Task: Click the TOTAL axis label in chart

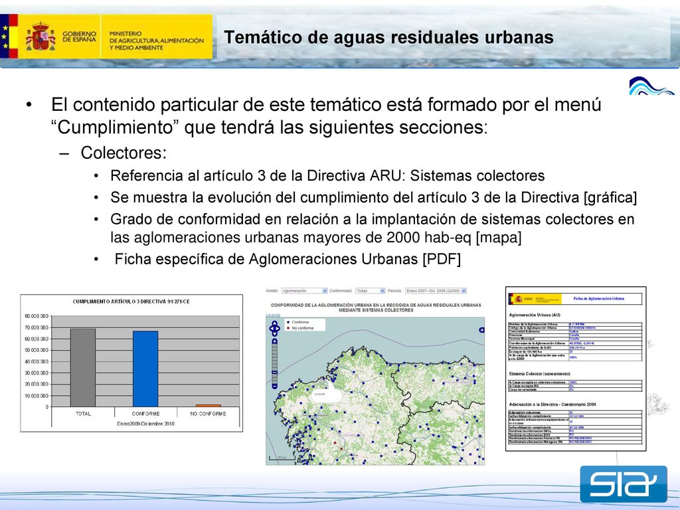Action: click(83, 414)
